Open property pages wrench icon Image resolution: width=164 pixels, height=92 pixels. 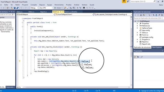142,57
